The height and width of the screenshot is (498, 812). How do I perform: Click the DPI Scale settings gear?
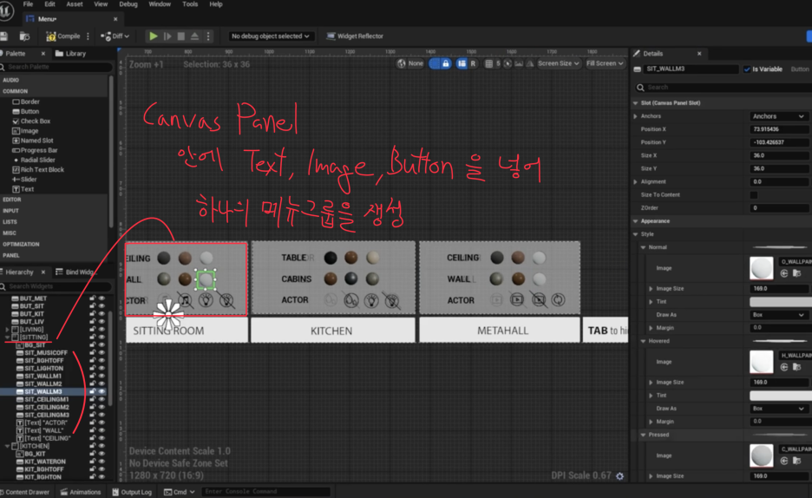(x=620, y=475)
